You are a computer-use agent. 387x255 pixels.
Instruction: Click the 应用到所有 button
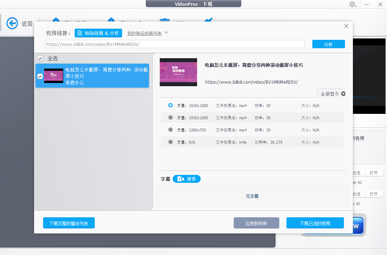click(256, 223)
